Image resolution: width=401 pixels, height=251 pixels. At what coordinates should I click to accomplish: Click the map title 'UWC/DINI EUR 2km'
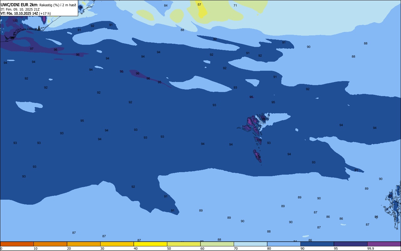click(x=19, y=5)
